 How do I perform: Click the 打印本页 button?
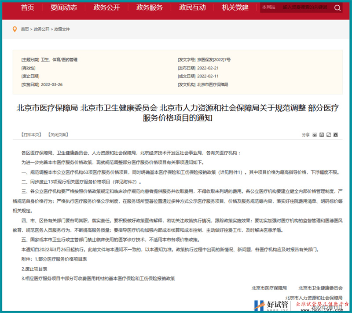coord(30,135)
